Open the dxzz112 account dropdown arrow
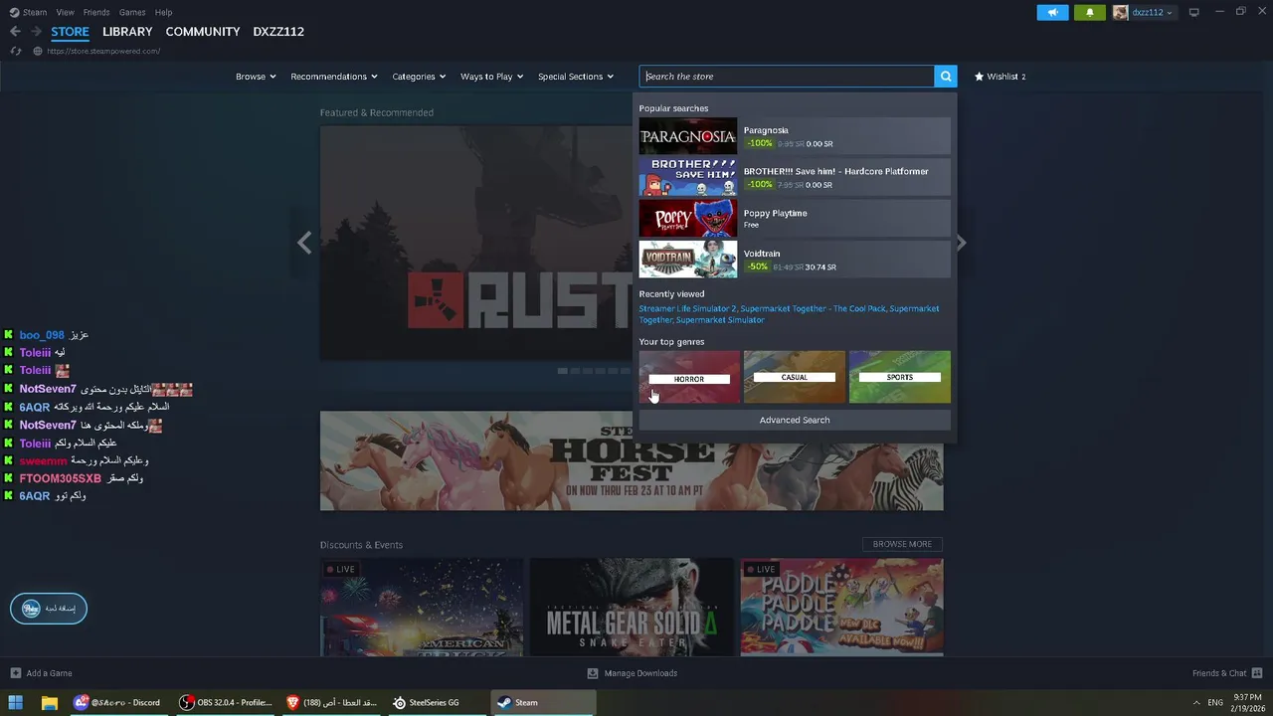 (1170, 13)
